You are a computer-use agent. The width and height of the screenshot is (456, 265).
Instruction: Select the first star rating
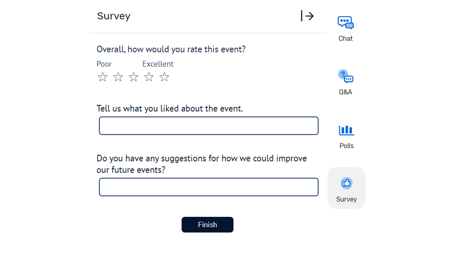pyautogui.click(x=103, y=77)
